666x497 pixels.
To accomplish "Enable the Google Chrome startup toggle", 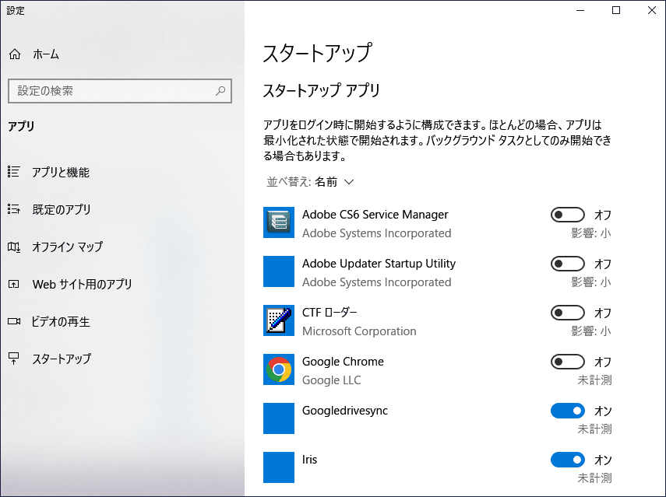I will pyautogui.click(x=568, y=361).
